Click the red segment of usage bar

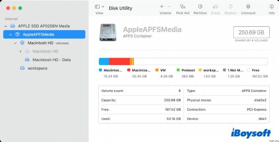click(119, 61)
